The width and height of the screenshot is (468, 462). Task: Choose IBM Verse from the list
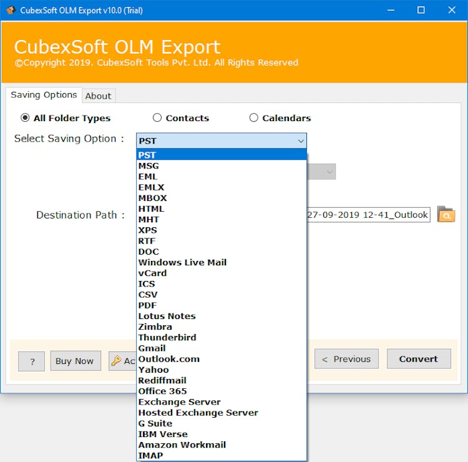(222, 435)
